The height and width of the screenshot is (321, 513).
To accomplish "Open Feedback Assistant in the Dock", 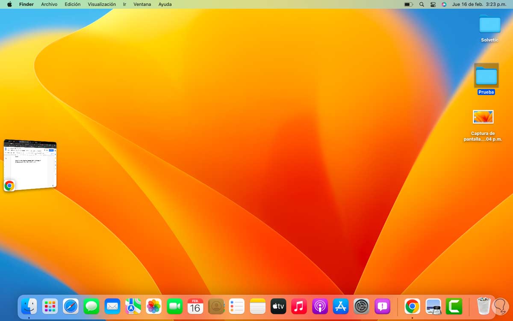I will point(383,306).
